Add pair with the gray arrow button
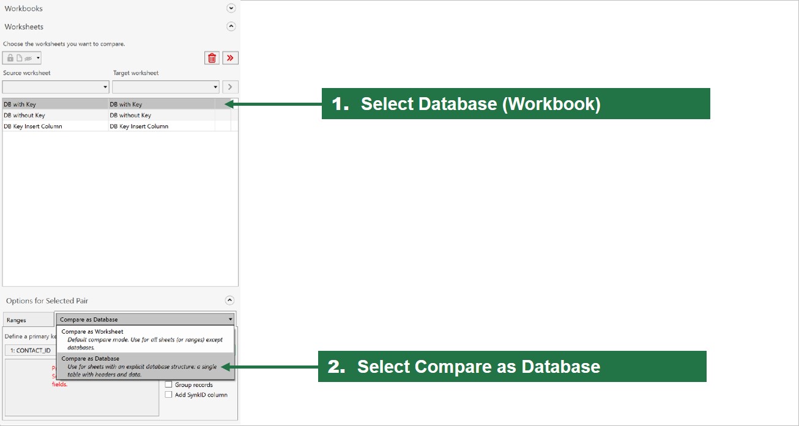This screenshot has height=426, width=799. click(231, 87)
